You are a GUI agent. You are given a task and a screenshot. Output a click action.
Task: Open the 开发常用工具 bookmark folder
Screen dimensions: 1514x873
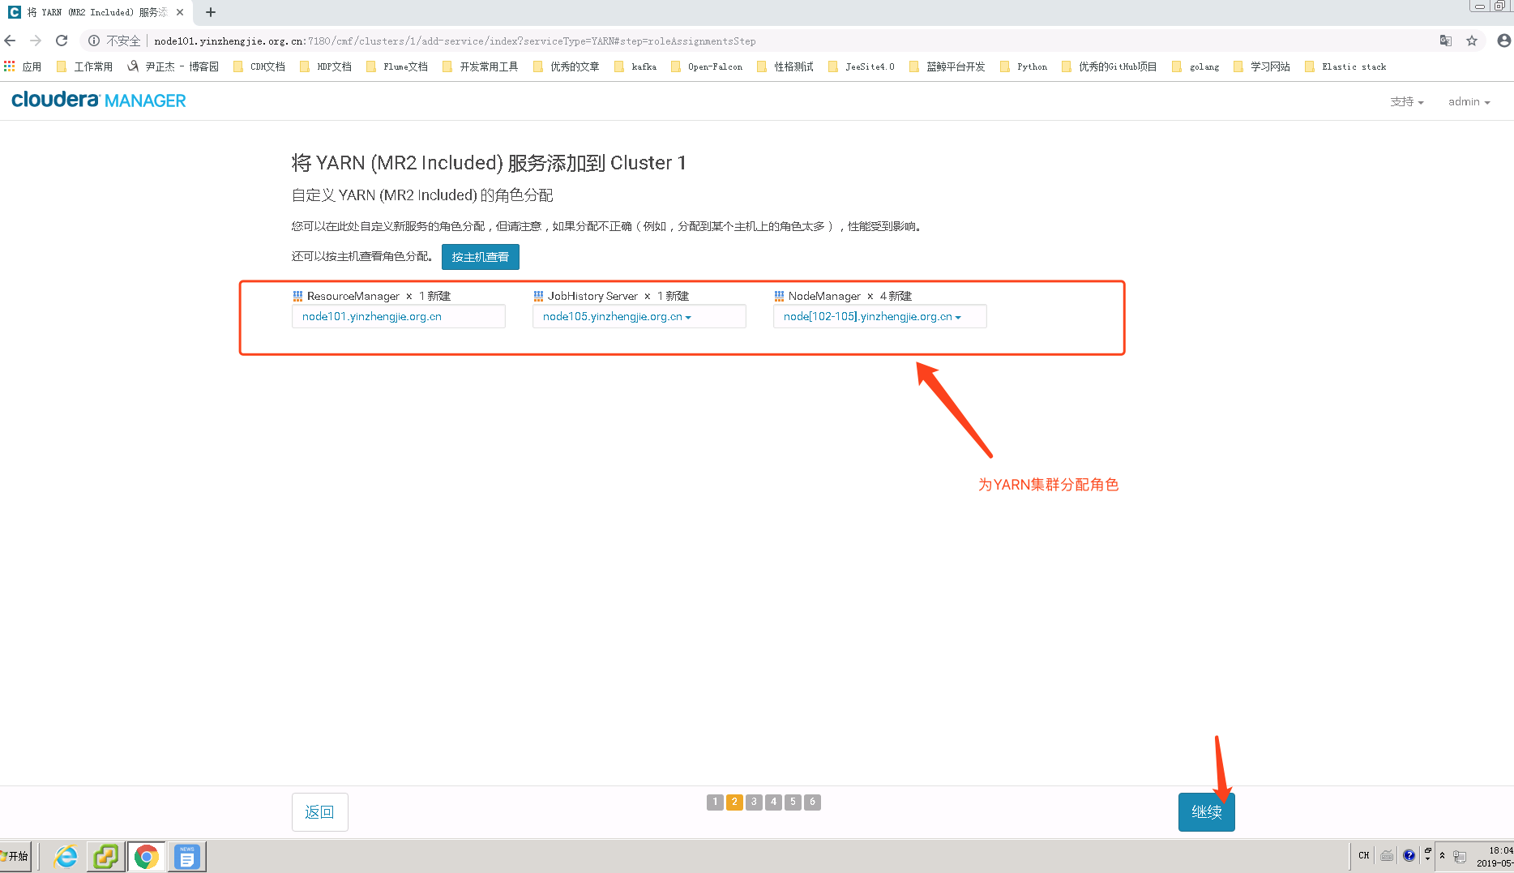(x=480, y=66)
